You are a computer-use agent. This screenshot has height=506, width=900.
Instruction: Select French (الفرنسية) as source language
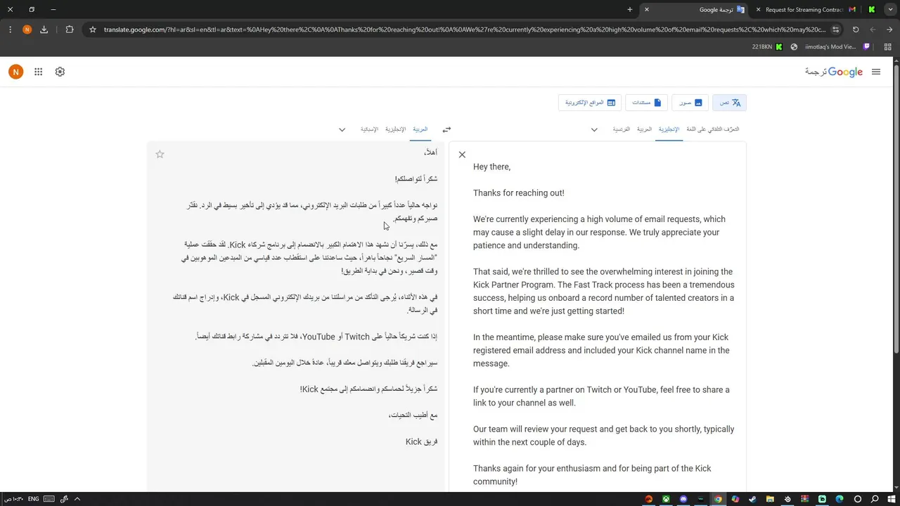tap(622, 129)
